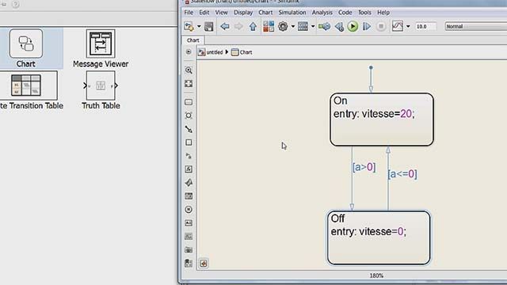Click the Step Forward button
This screenshot has height=285, width=507.
(367, 26)
